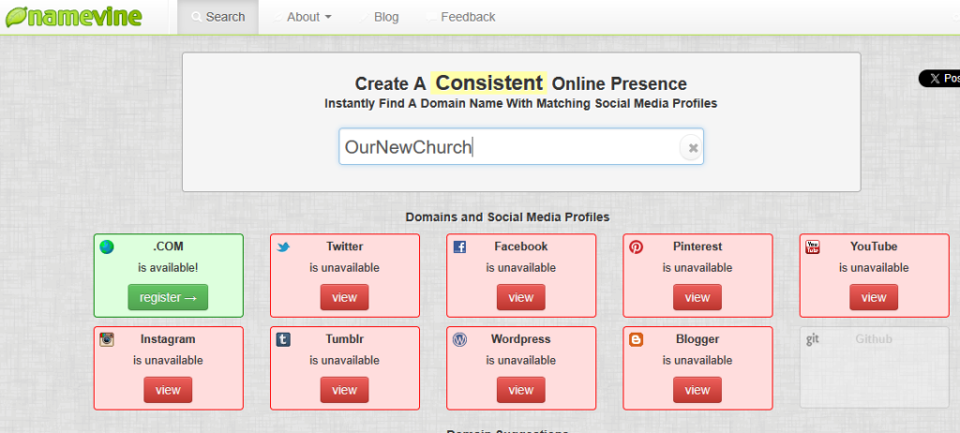Click the Twitter bird icon
The height and width of the screenshot is (433, 960).
[283, 247]
